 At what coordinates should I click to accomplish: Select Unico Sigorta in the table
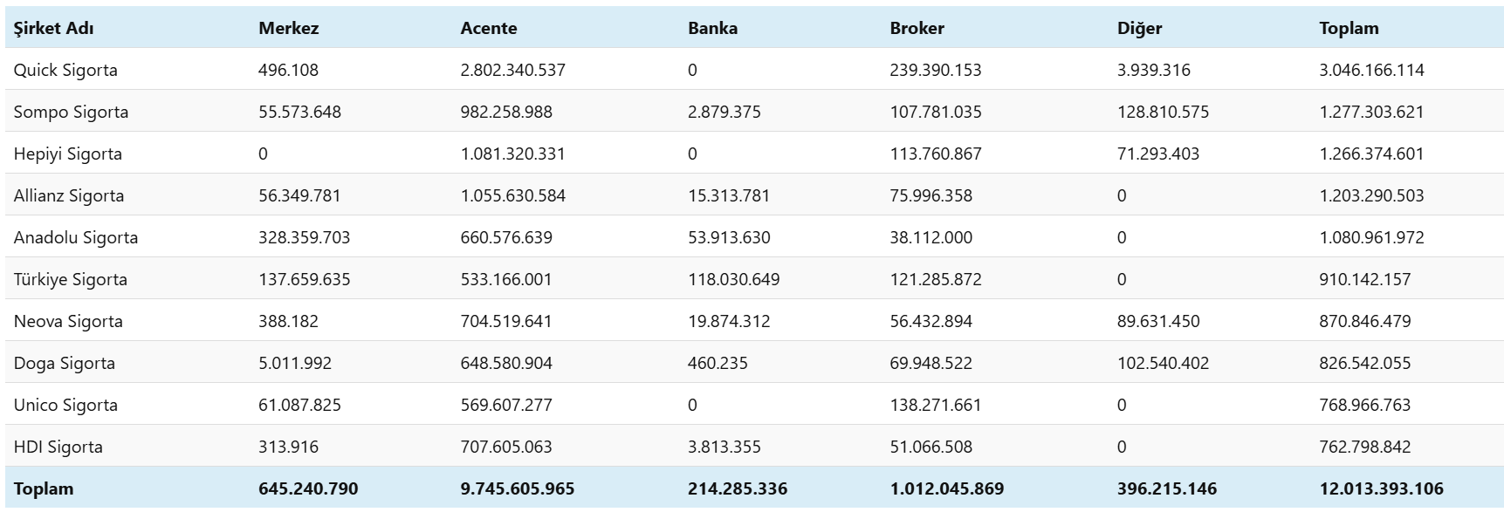click(x=65, y=405)
